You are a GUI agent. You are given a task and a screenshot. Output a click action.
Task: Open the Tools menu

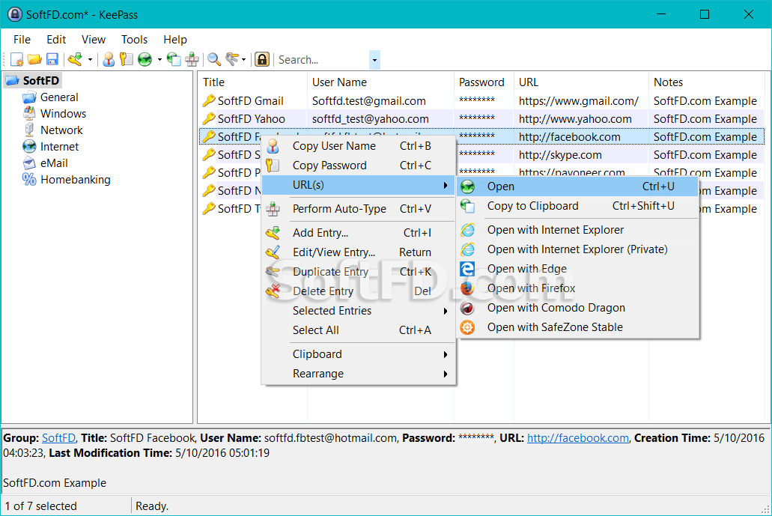[135, 40]
